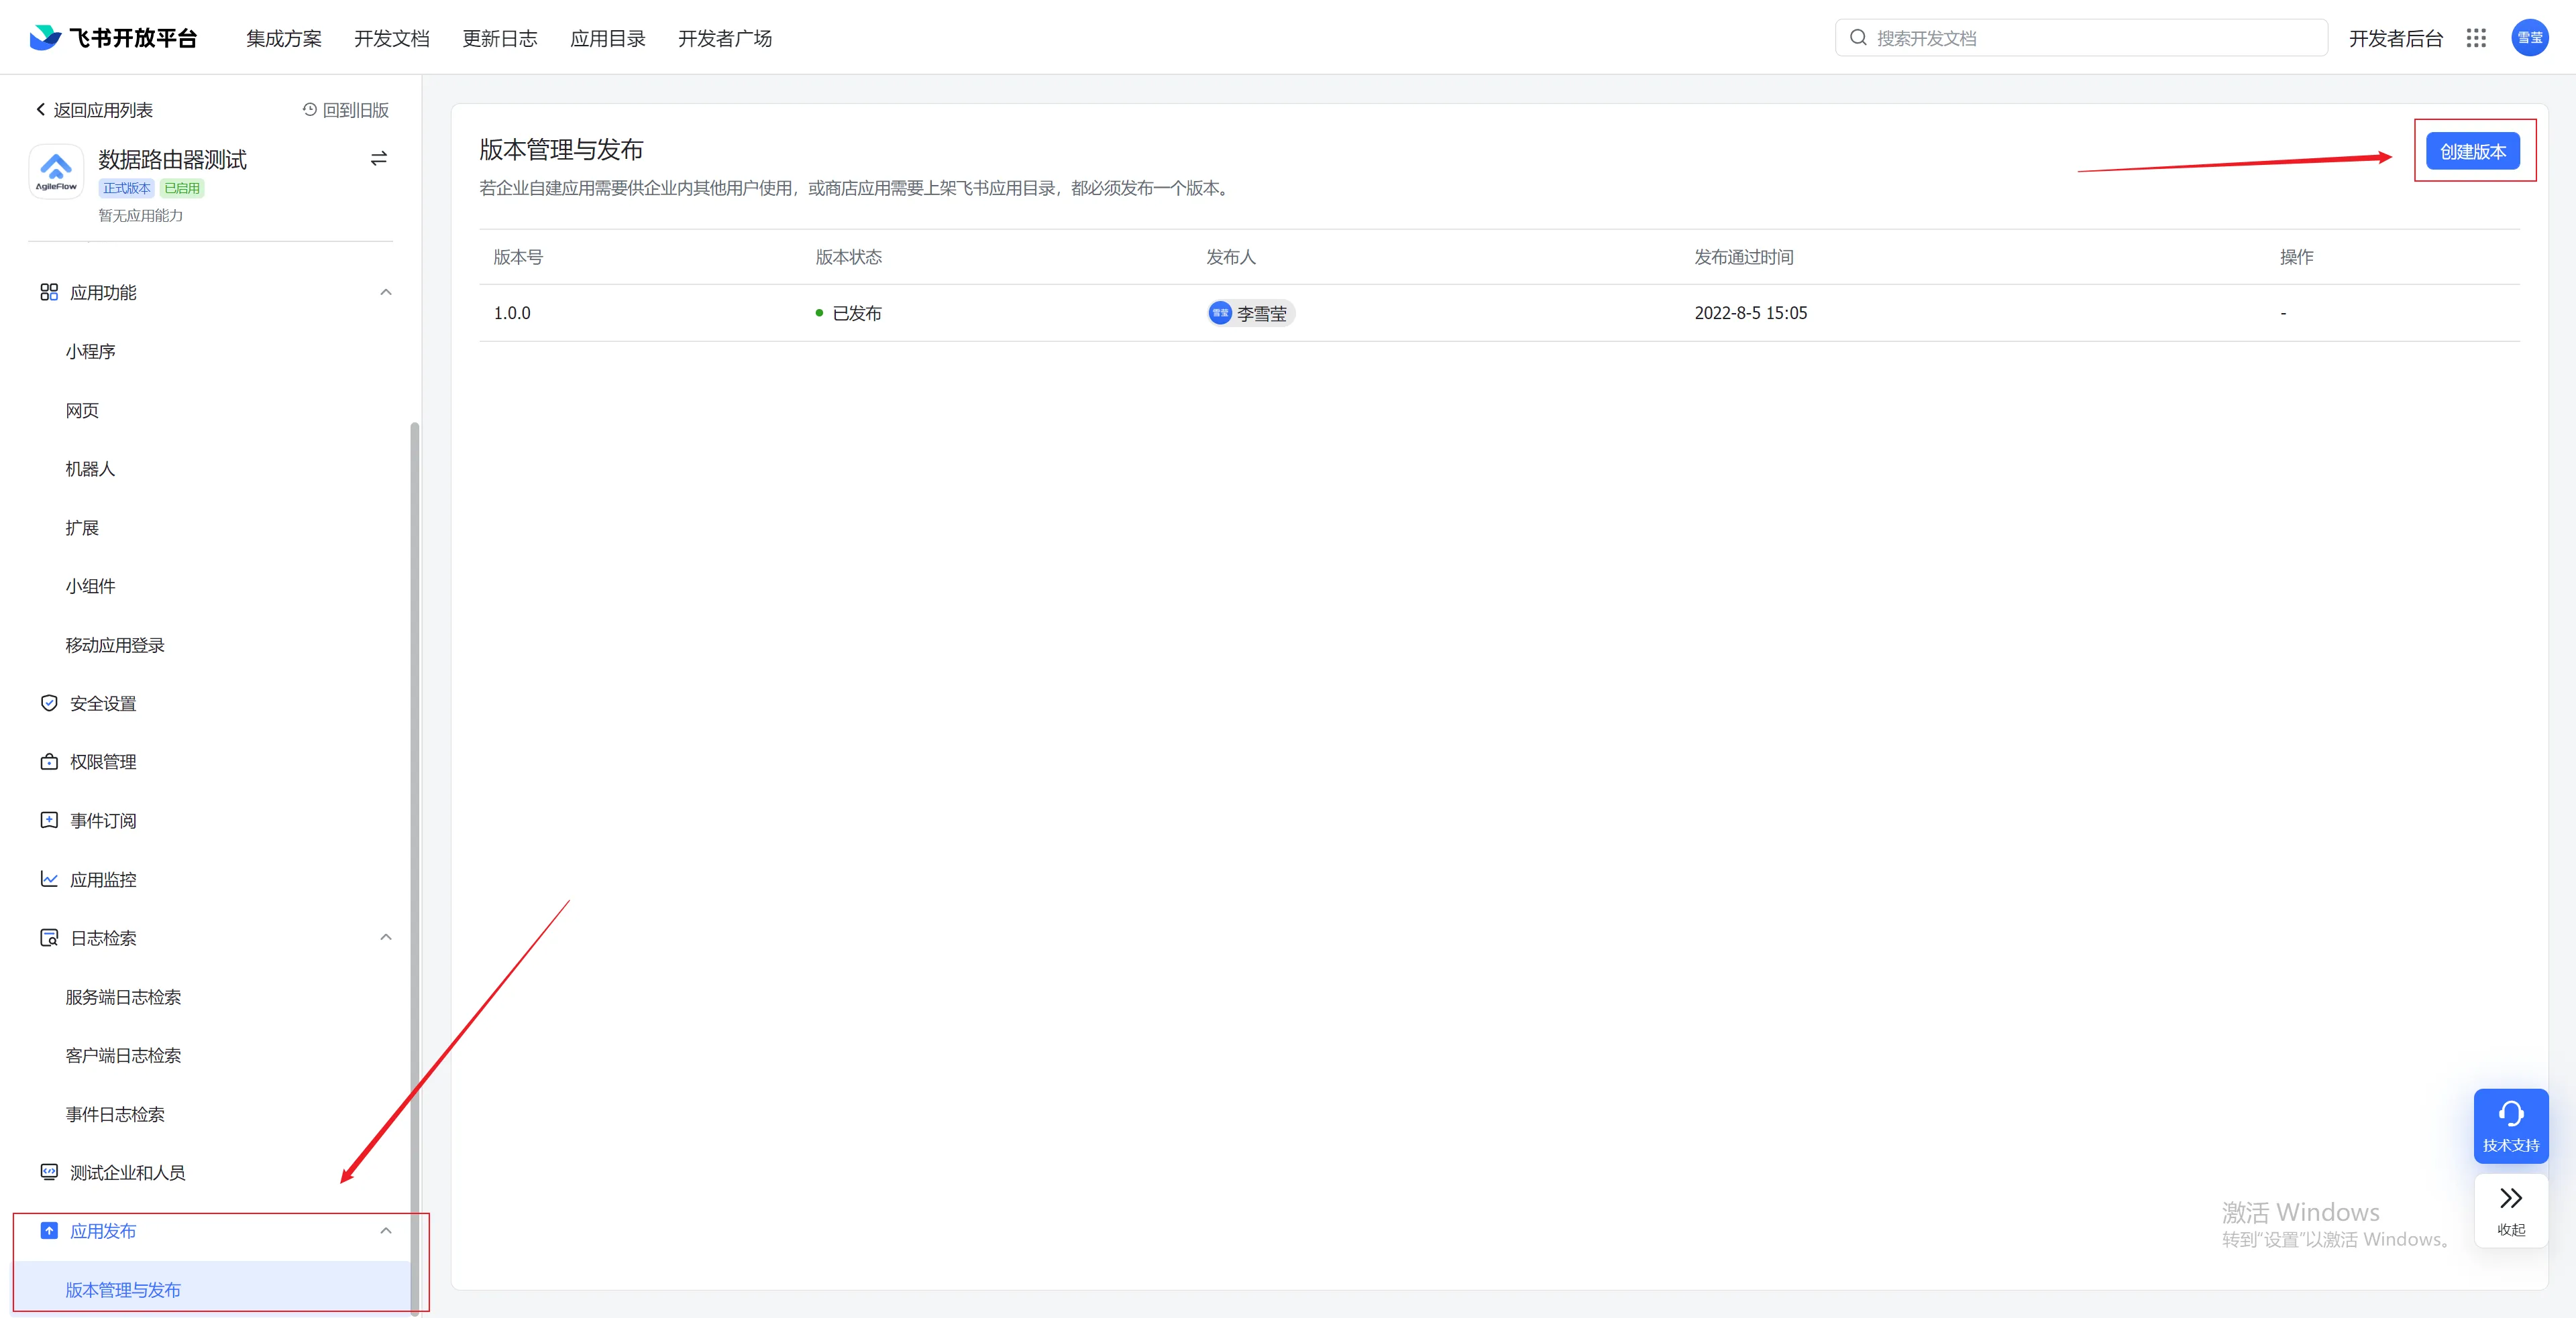The height and width of the screenshot is (1318, 2576).
Task: Collapse the 日志检索 section chevron
Action: (386, 937)
